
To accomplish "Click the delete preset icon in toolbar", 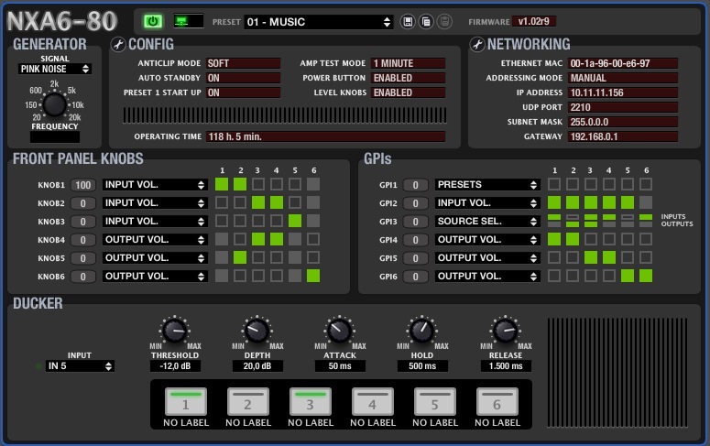I will click(x=444, y=21).
